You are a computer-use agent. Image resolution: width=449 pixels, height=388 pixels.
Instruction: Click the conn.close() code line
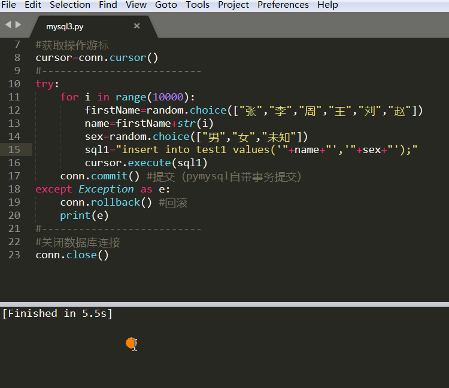[x=72, y=255]
